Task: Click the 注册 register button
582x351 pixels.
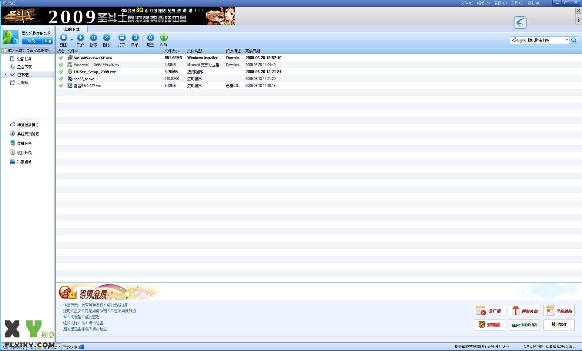Action: tap(47, 41)
